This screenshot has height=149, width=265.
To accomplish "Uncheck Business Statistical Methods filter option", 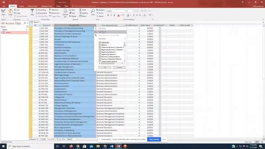I will tap(100, 59).
